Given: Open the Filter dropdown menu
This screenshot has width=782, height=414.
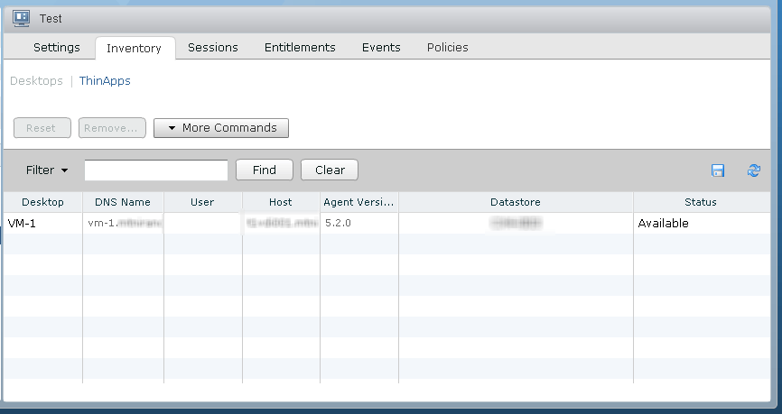Looking at the screenshot, I should pos(47,170).
